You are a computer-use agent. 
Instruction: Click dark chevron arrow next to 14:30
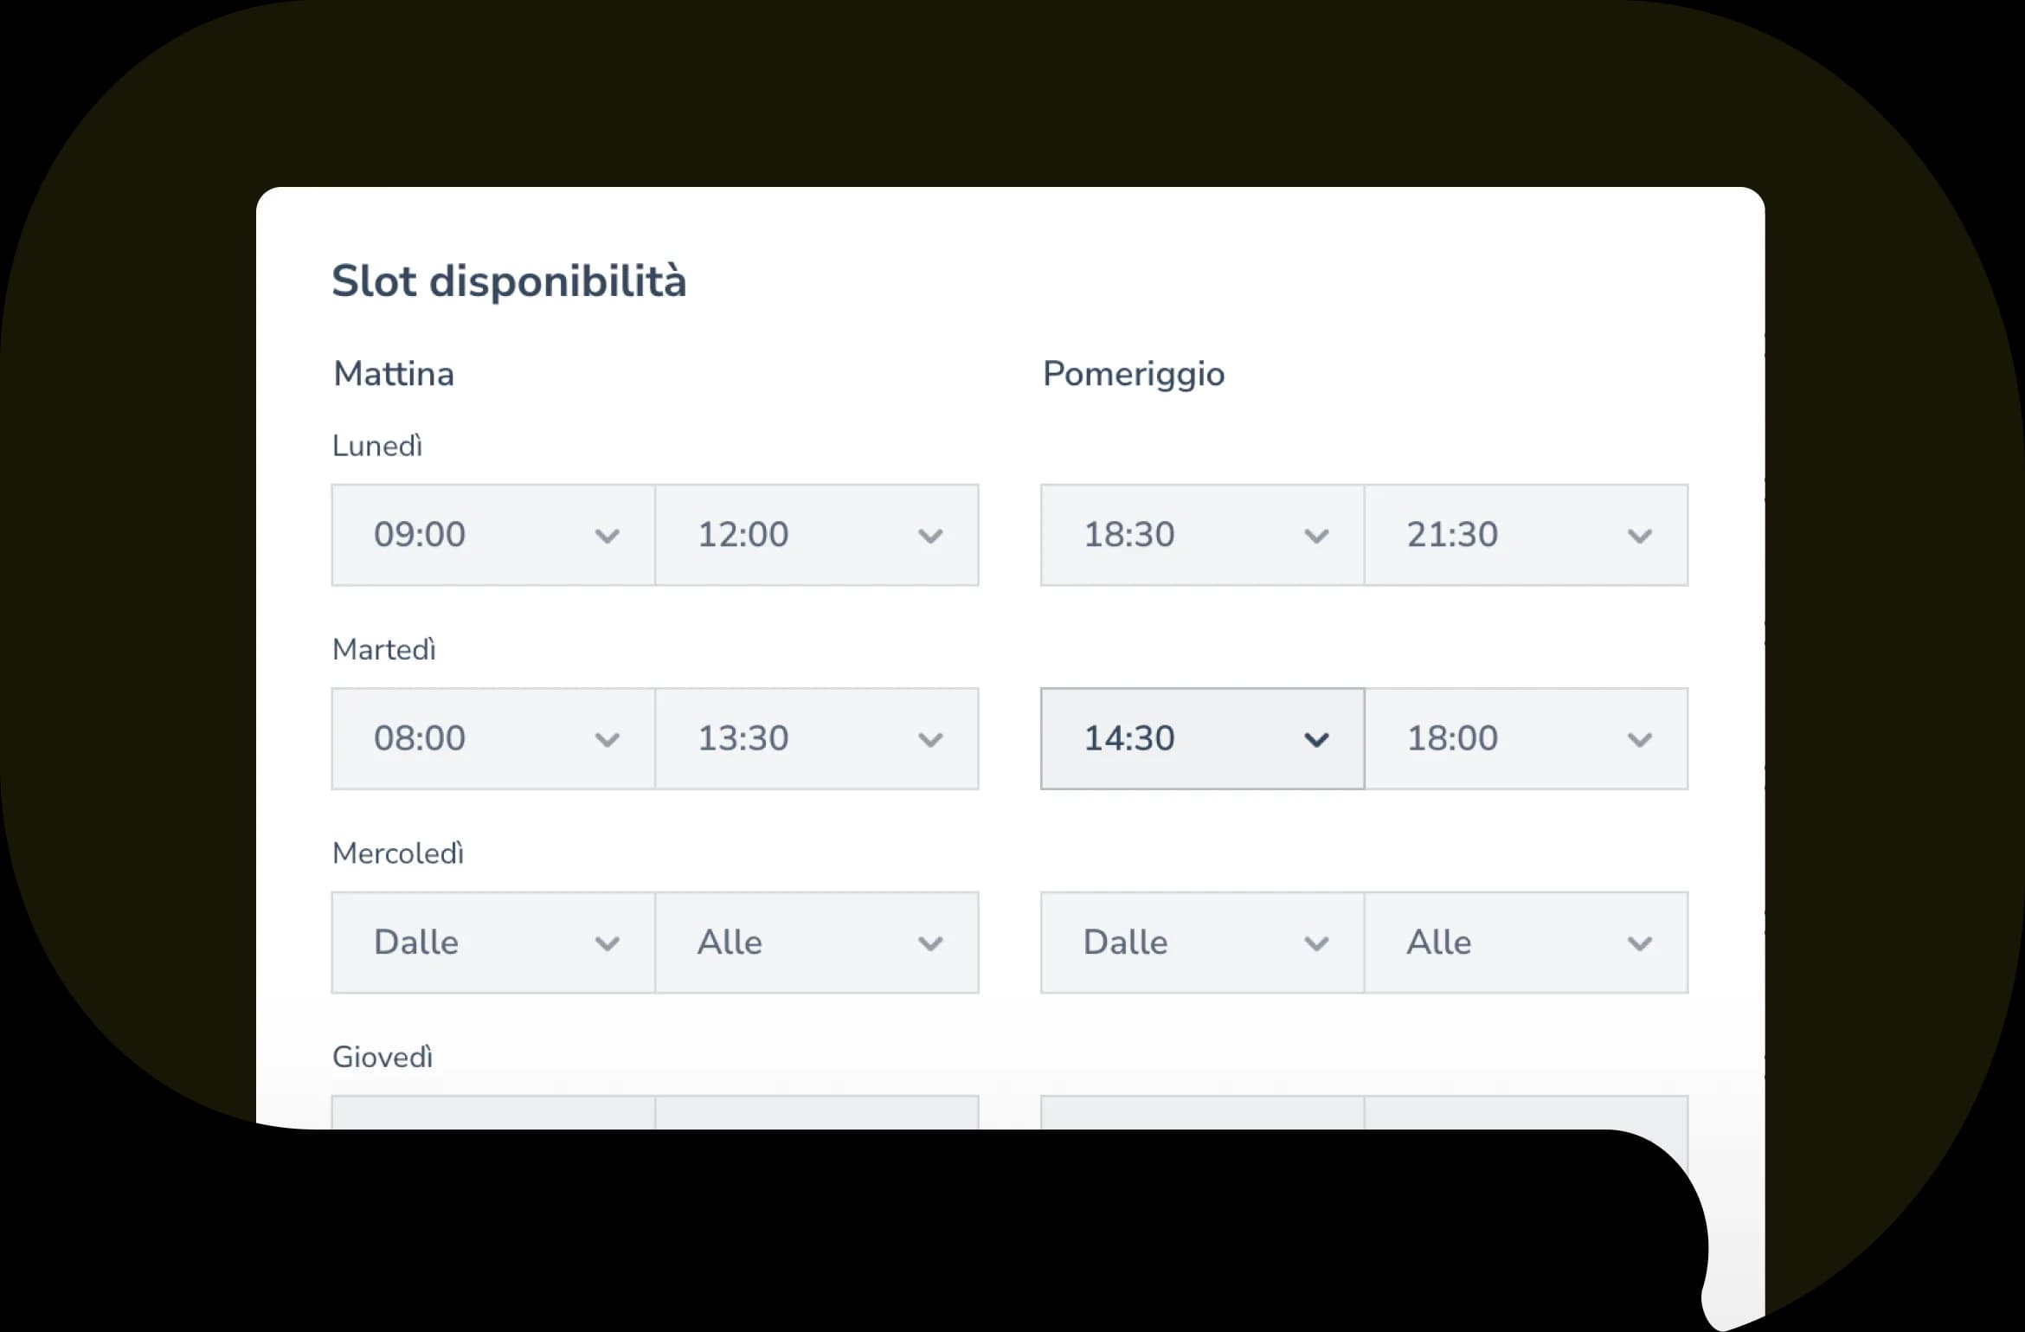click(1316, 740)
